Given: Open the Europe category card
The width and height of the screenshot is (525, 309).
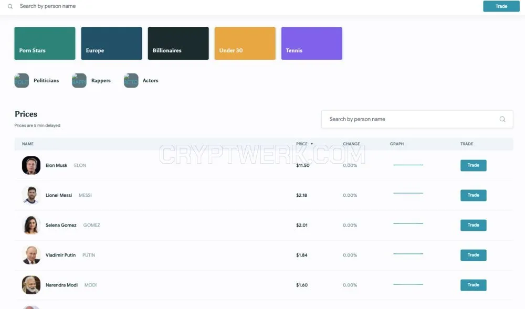Looking at the screenshot, I should tap(111, 44).
